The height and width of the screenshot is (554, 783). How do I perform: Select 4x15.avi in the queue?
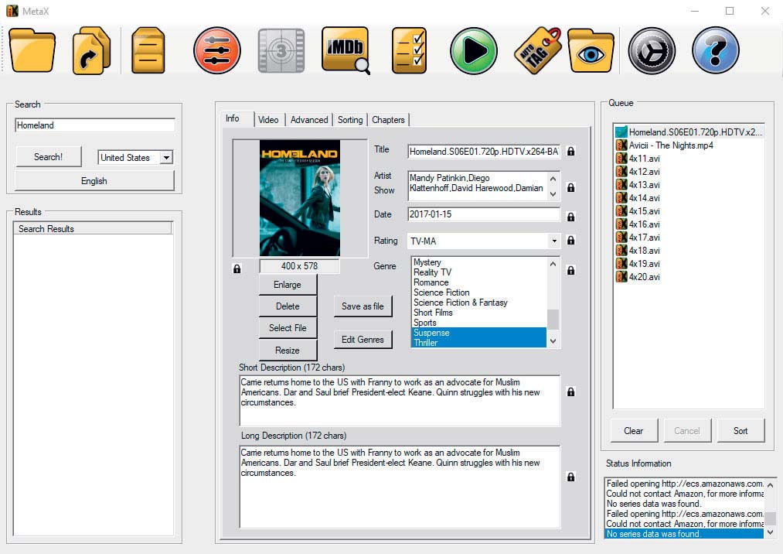[638, 211]
